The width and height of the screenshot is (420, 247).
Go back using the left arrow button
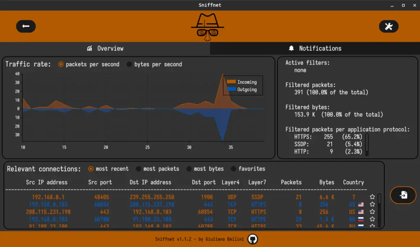point(26,26)
